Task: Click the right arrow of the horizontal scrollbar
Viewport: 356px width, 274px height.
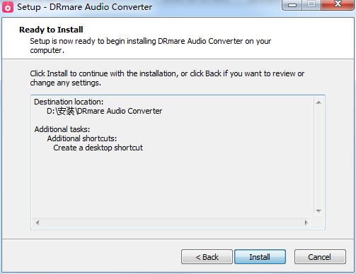Action: point(306,222)
